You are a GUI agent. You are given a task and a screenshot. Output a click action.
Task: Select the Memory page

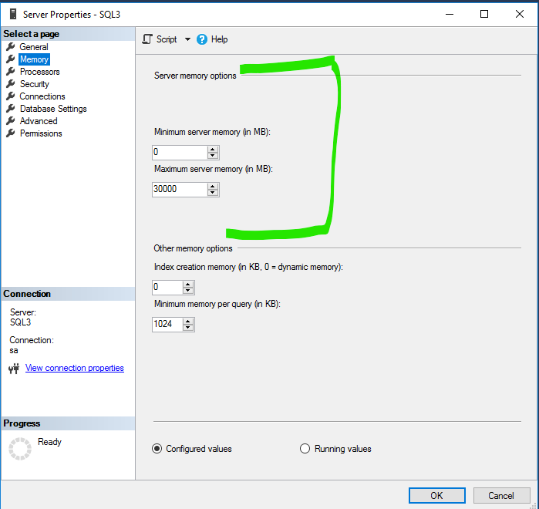(x=34, y=59)
